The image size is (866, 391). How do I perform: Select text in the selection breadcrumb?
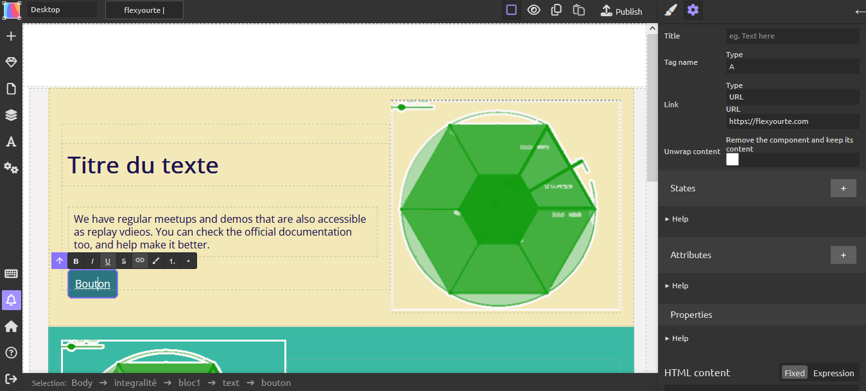231,383
